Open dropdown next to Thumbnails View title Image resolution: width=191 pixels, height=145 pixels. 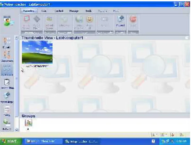point(86,38)
